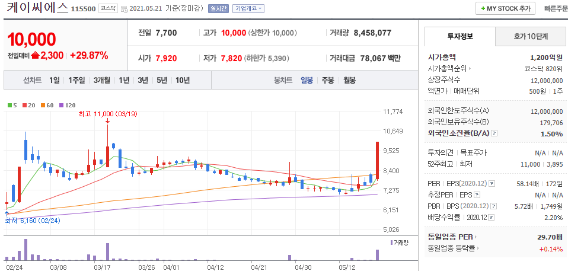Click the 케이씨에스 stock name heading

(x=37, y=8)
